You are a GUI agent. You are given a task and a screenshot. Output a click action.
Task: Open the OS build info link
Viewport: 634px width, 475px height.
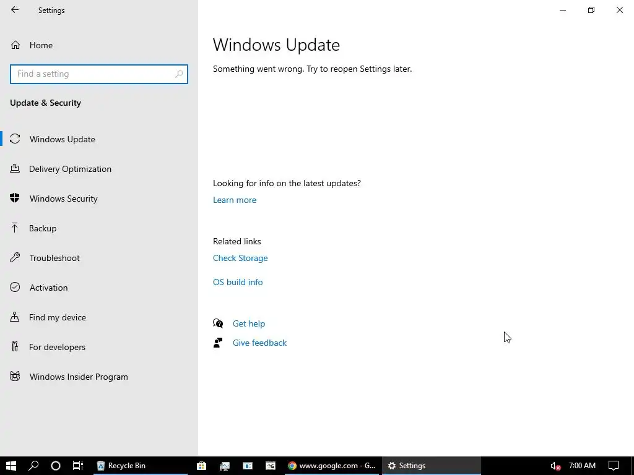pyautogui.click(x=238, y=282)
